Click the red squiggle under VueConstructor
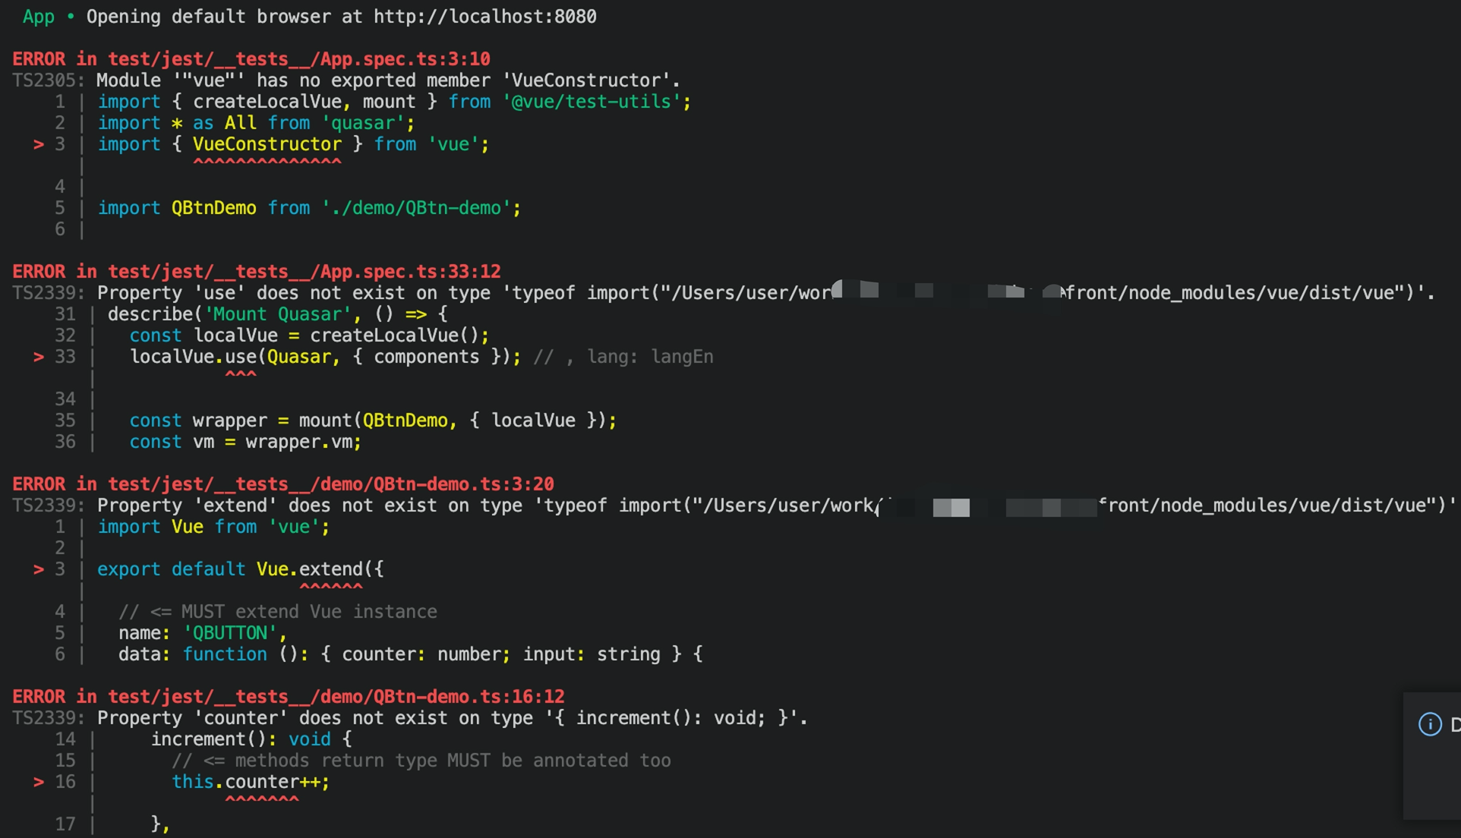Screen dimensions: 1461x838 (267, 160)
